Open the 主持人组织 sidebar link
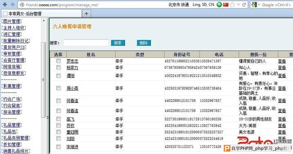This screenshot has height=154, width=293. point(14,28)
